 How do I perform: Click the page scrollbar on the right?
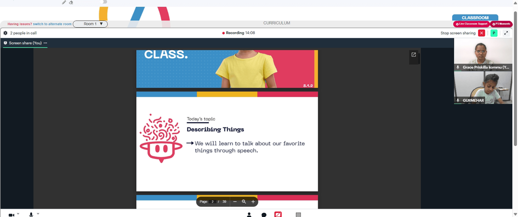515,78
